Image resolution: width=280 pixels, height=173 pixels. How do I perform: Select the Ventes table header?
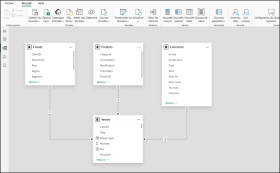point(118,120)
